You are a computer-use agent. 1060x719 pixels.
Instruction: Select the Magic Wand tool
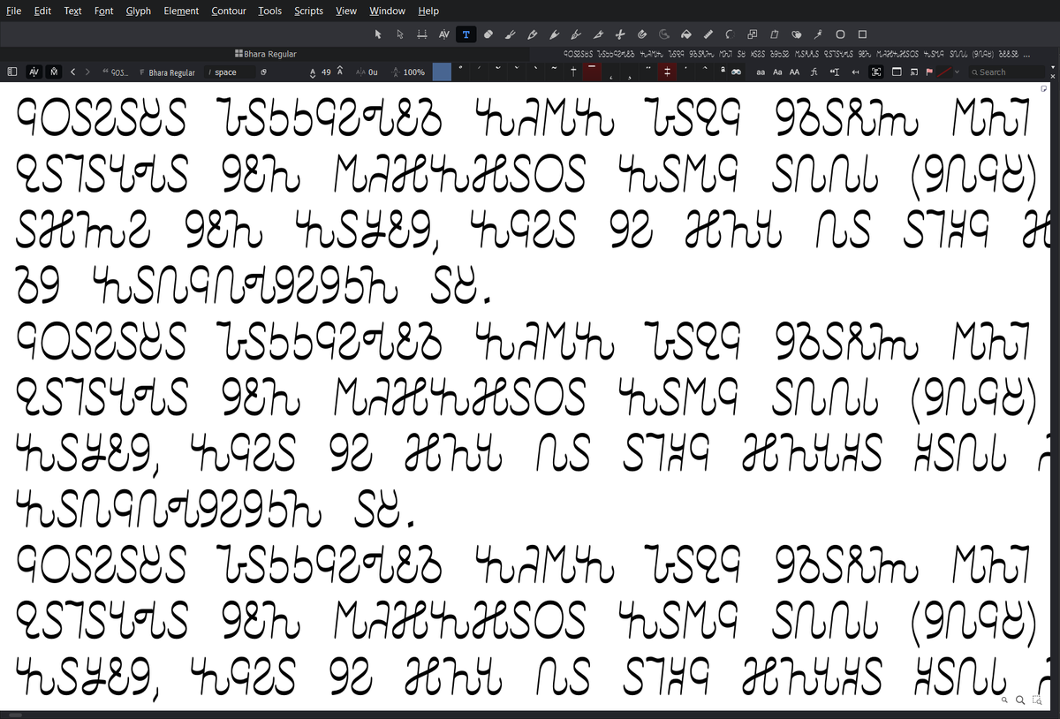coord(818,34)
